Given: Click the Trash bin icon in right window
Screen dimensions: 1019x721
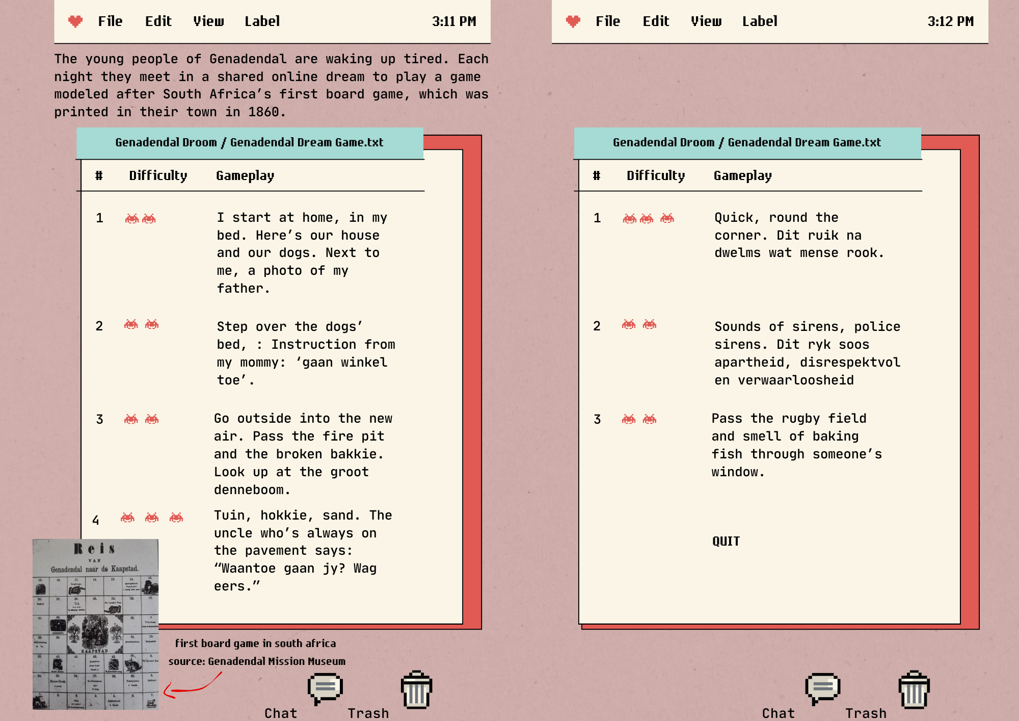Looking at the screenshot, I should click(x=914, y=689).
